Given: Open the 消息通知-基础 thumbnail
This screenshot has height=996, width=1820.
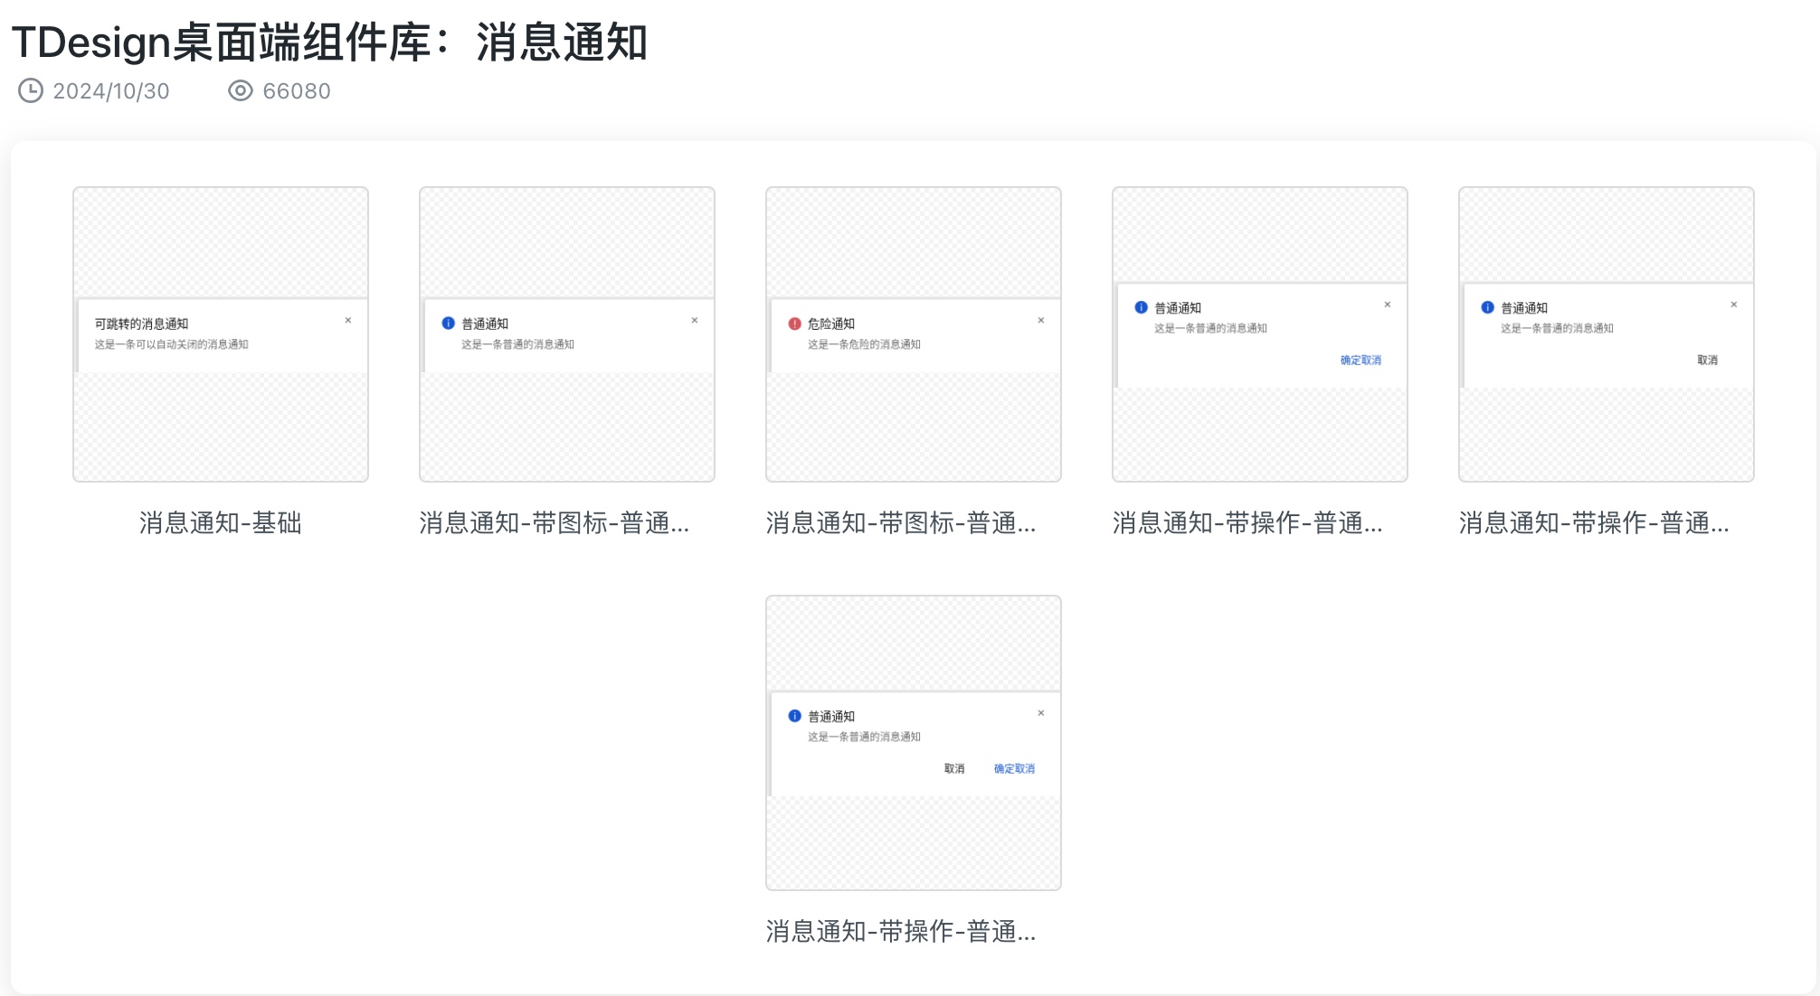Looking at the screenshot, I should click(221, 334).
